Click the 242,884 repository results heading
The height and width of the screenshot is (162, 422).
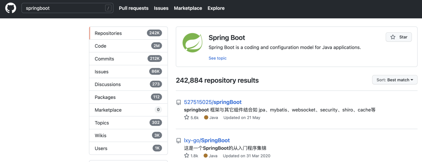[217, 80]
